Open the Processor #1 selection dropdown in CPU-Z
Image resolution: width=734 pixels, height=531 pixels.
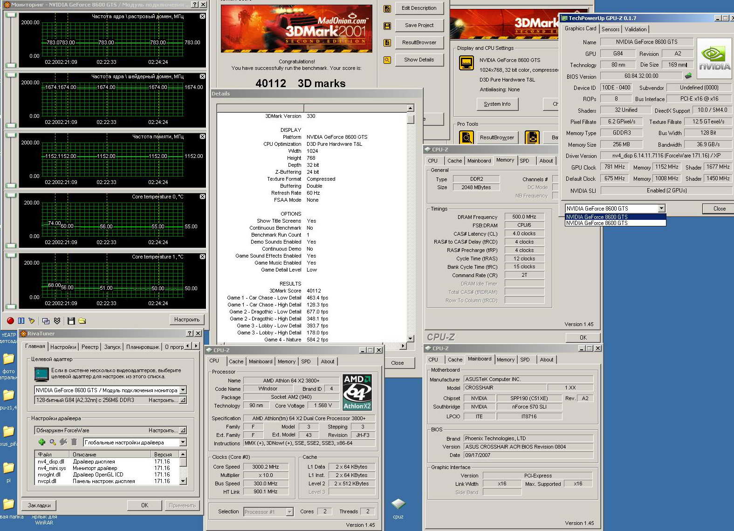tap(289, 512)
